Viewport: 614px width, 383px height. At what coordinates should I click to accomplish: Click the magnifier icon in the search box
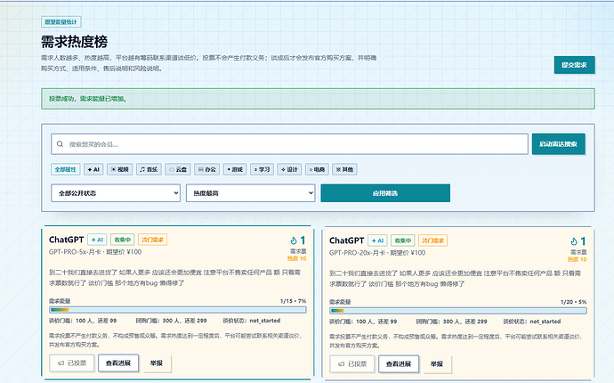(x=60, y=144)
